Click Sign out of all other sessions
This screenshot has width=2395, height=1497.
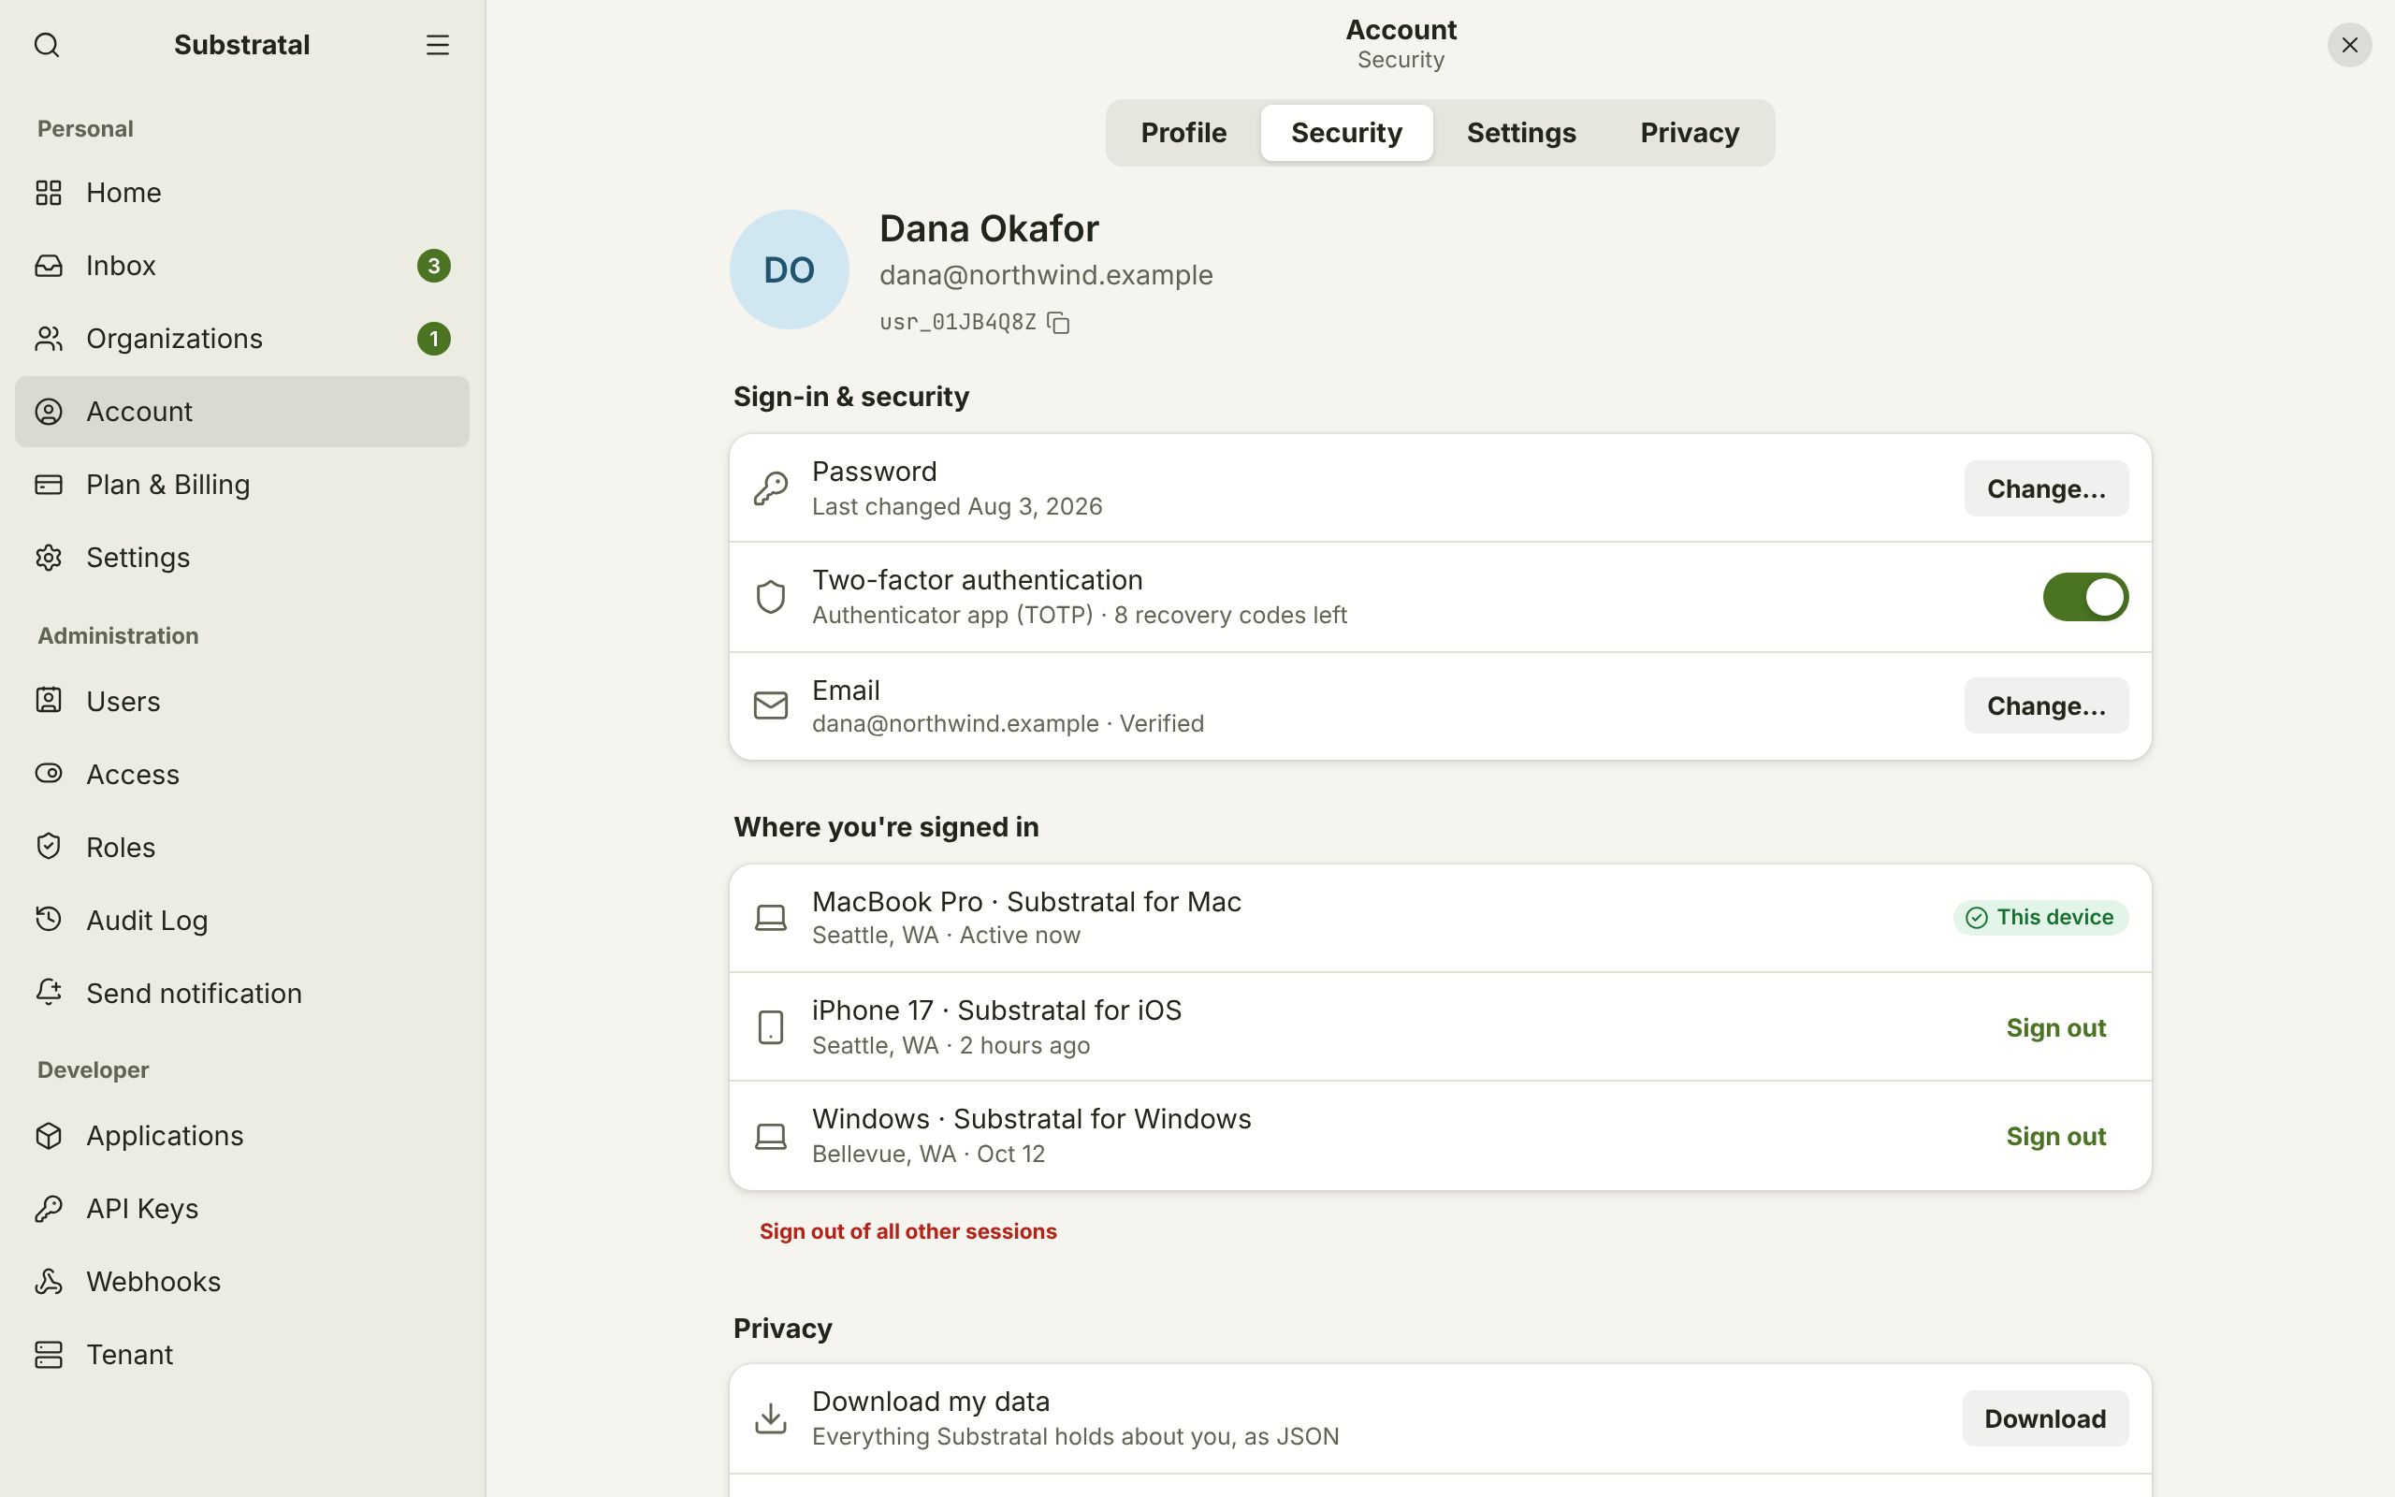click(907, 1231)
